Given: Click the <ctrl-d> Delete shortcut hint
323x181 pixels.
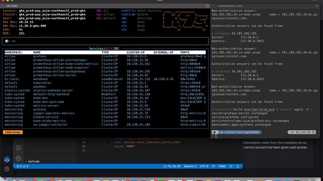Looking at the screenshot, I should (135, 15).
